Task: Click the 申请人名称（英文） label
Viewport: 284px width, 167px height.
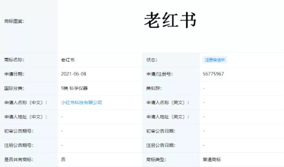Action: (x=168, y=103)
